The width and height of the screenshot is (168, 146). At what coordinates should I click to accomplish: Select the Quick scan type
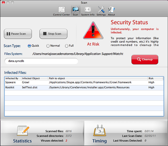[29, 46]
